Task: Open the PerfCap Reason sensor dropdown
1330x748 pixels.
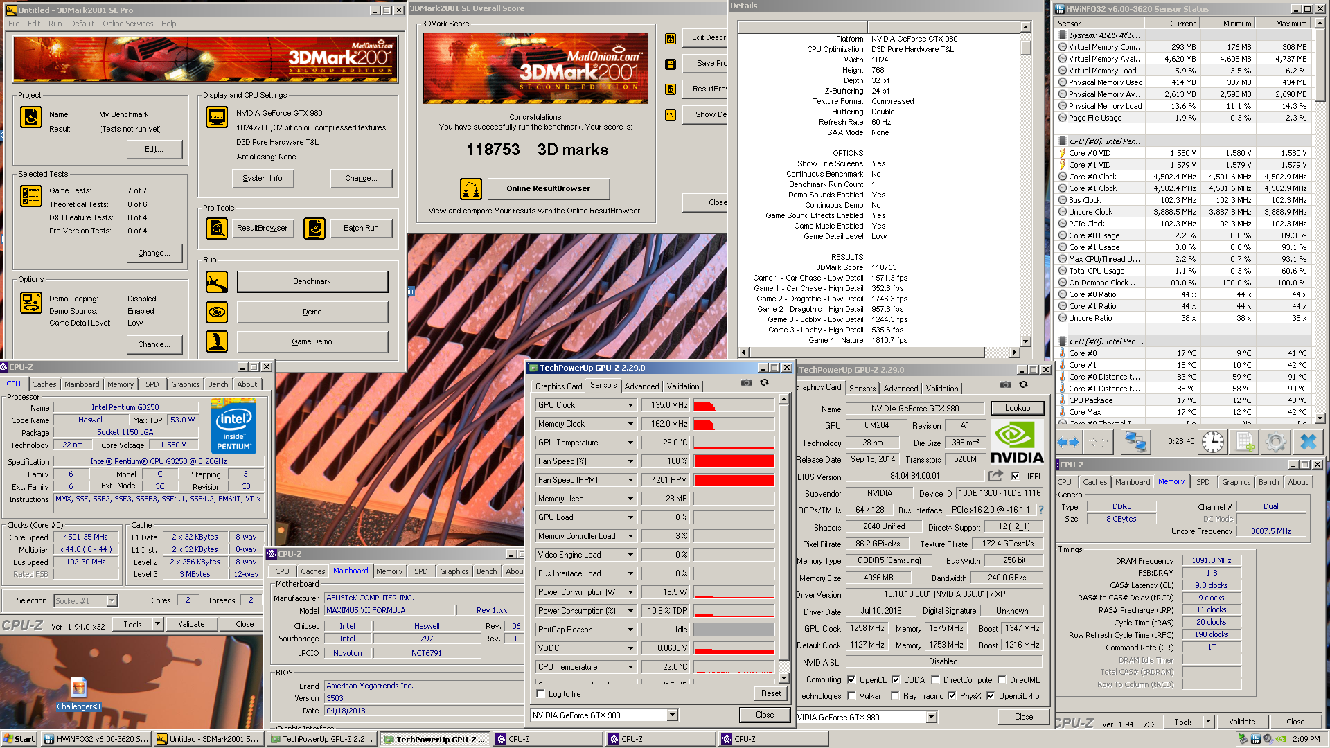Action: pyautogui.click(x=630, y=630)
